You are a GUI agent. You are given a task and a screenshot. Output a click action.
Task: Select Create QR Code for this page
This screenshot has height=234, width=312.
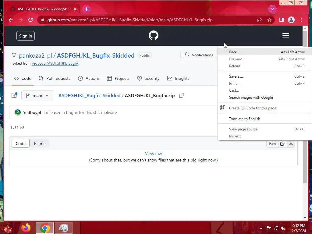pos(265,108)
